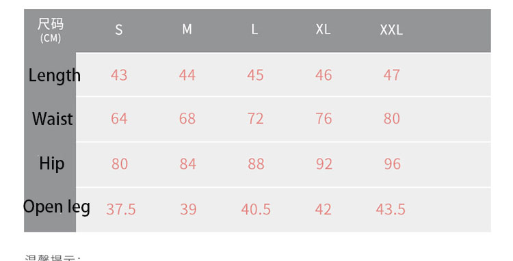Click the Open leg value 43.5
This screenshot has height=261, width=513.
[x=391, y=209]
